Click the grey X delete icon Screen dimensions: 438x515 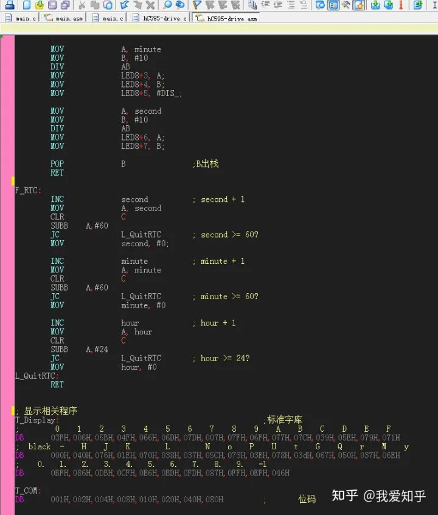(150, 5)
